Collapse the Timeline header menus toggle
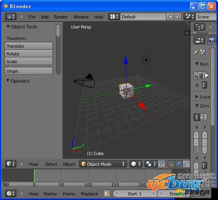Image resolution: width=218 pixels, height=200 pixels. [x=22, y=194]
